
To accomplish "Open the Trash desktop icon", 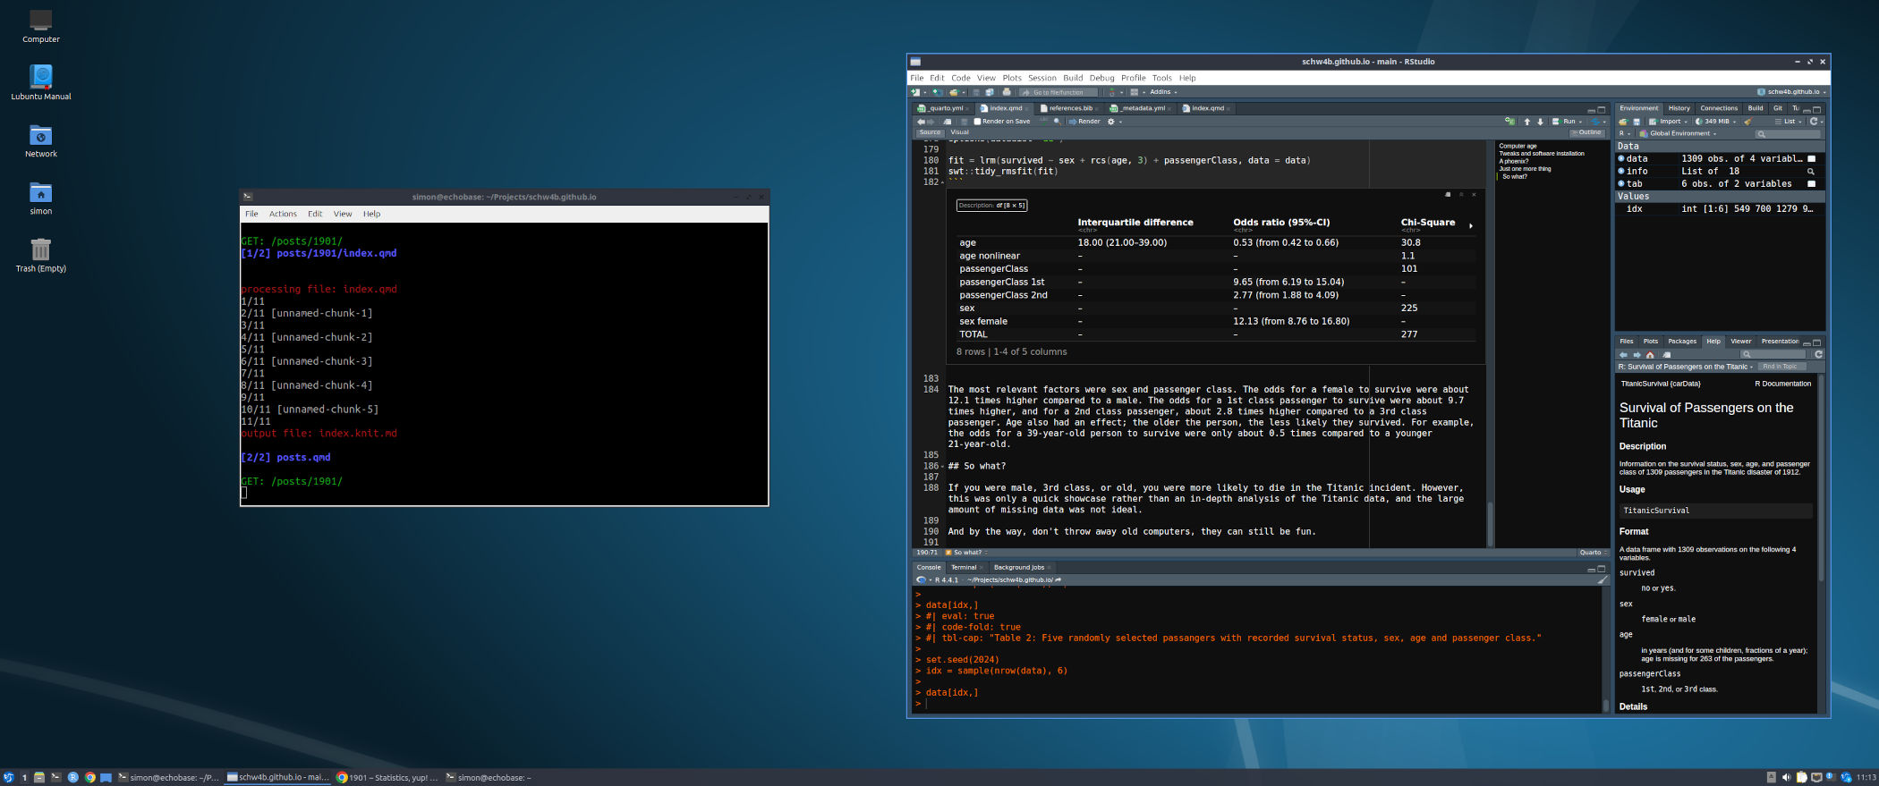I will 41,255.
